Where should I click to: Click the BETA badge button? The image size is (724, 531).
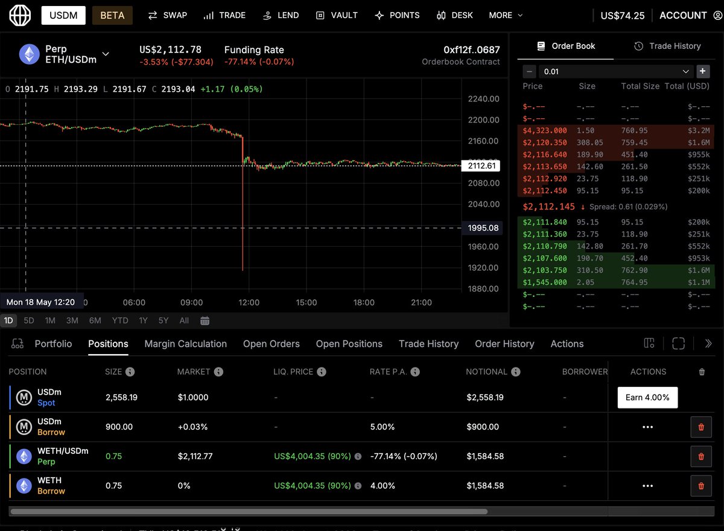(x=112, y=15)
